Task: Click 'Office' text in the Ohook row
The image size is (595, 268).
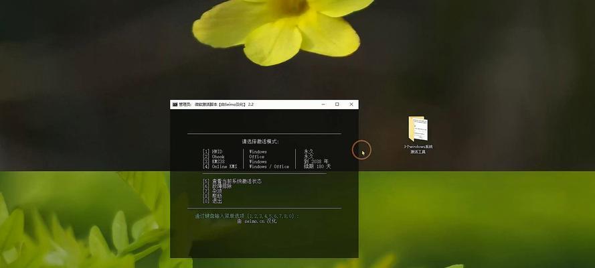Action: point(256,157)
